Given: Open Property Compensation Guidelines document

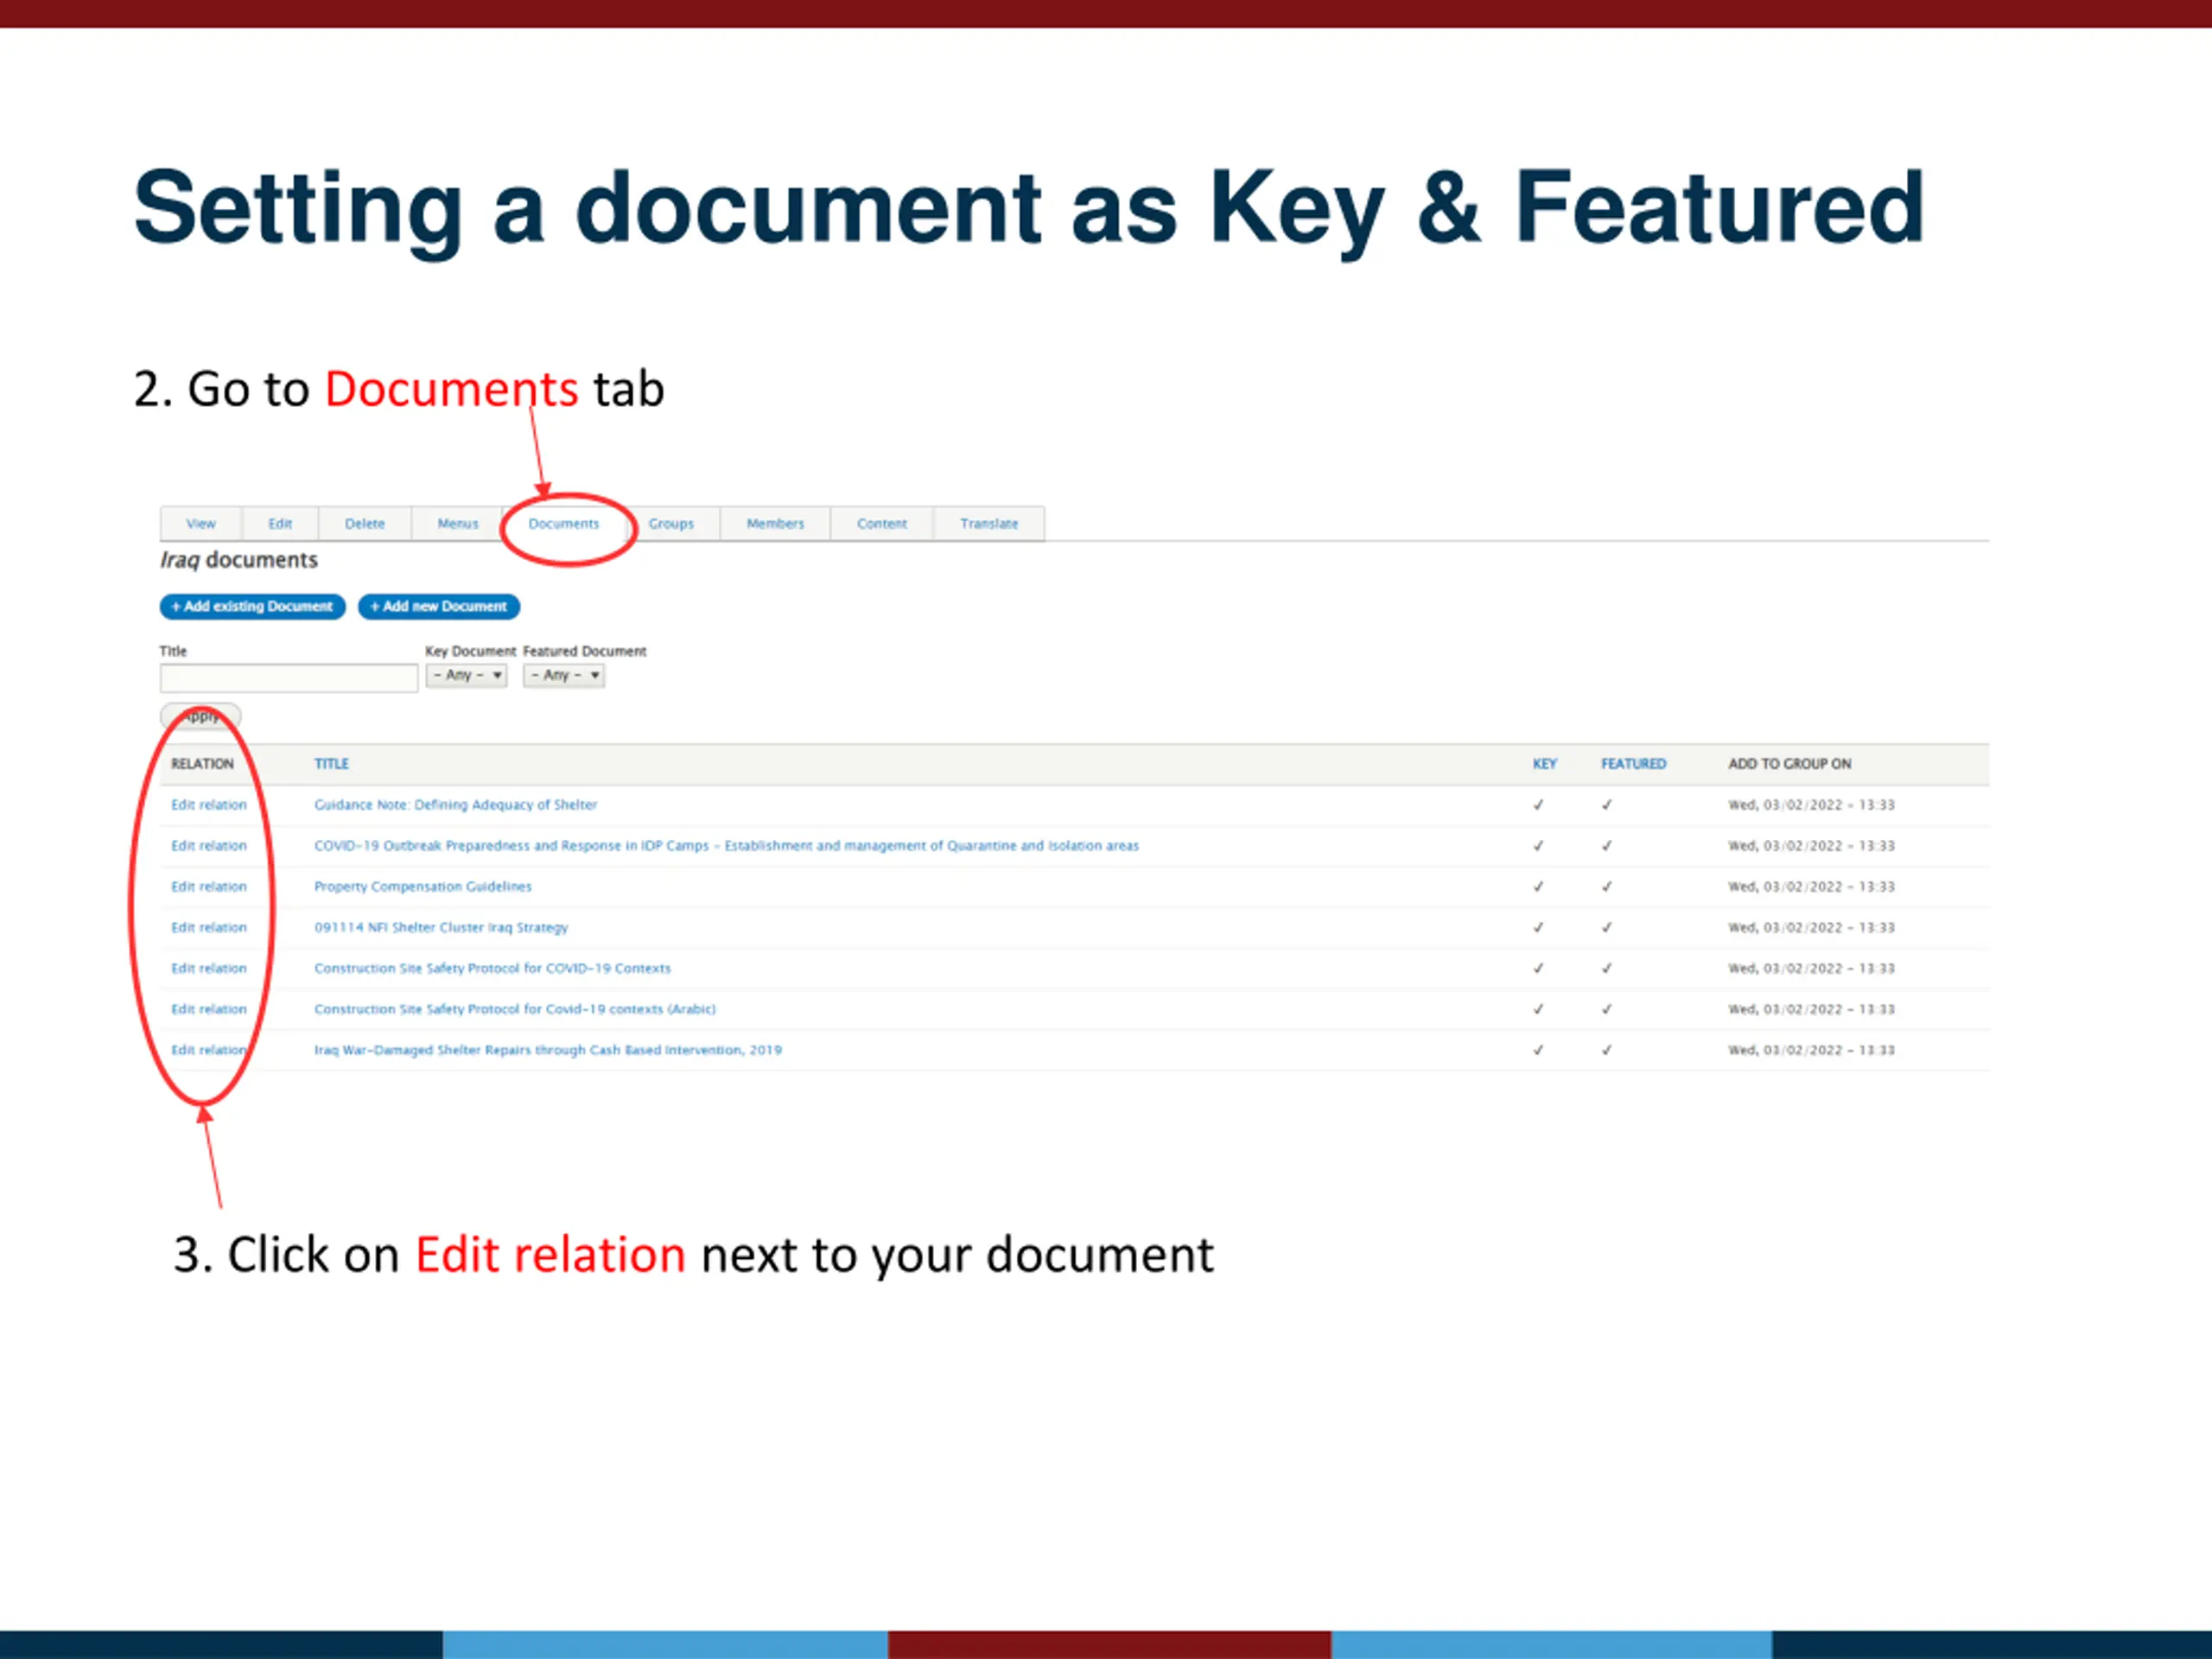Looking at the screenshot, I should (423, 886).
